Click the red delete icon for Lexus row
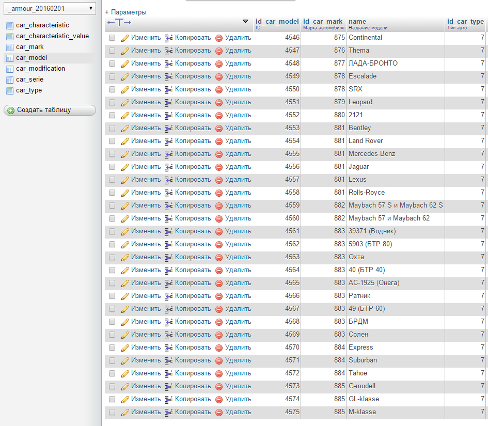The image size is (488, 426). (x=219, y=180)
